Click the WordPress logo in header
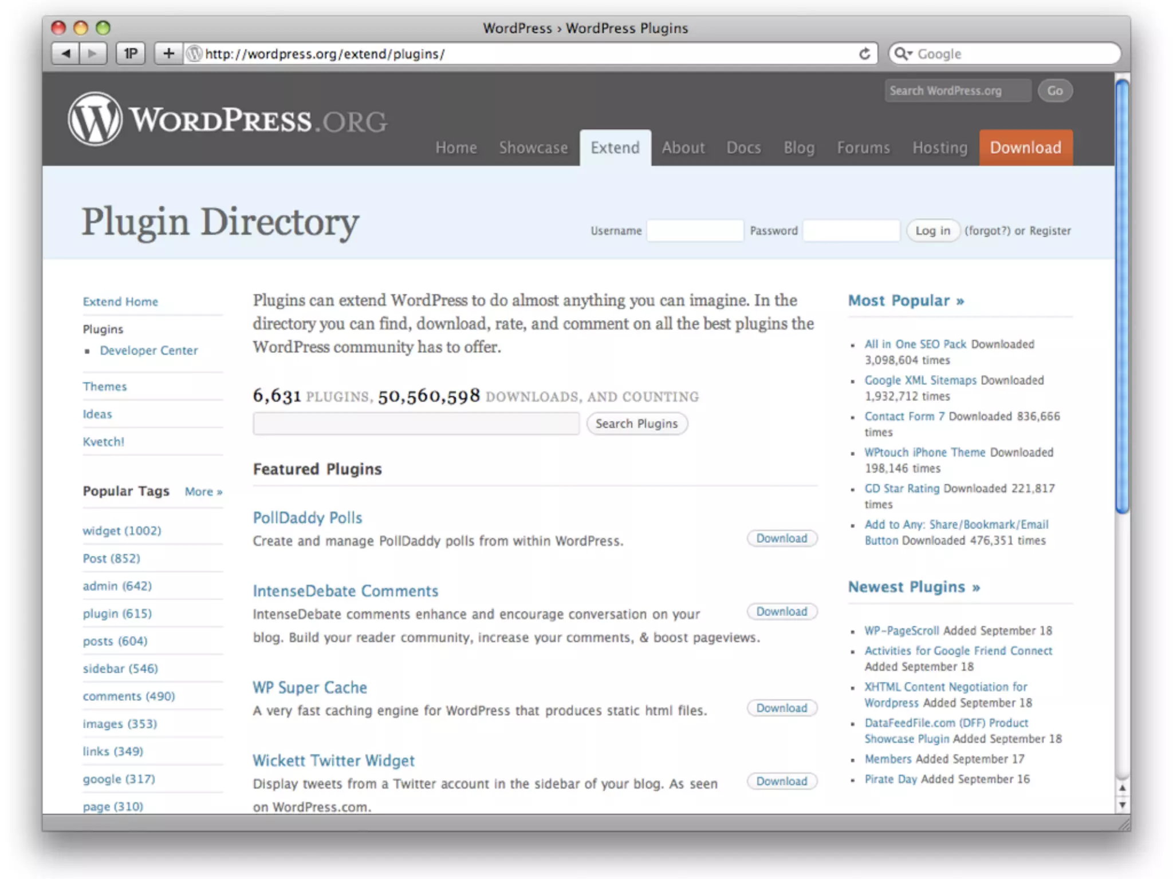The image size is (1173, 879). point(95,119)
